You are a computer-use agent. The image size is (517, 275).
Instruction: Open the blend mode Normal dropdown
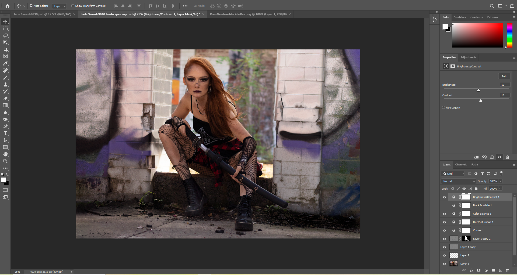tap(459, 181)
